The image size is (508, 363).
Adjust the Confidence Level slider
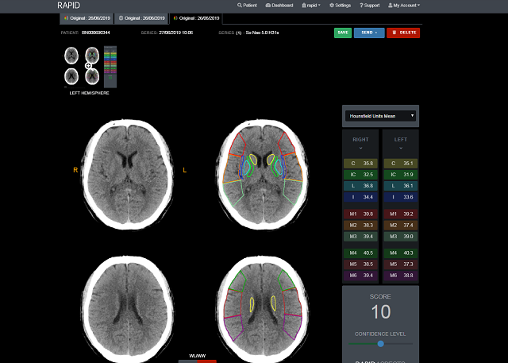381,344
